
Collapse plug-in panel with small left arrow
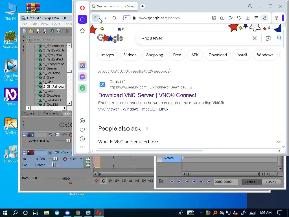[x=24, y=41]
